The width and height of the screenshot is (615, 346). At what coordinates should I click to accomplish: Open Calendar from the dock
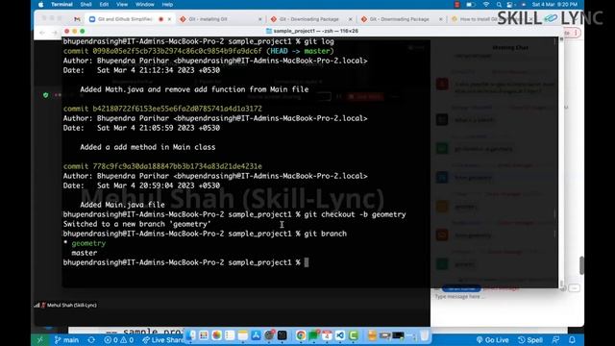coord(327,335)
